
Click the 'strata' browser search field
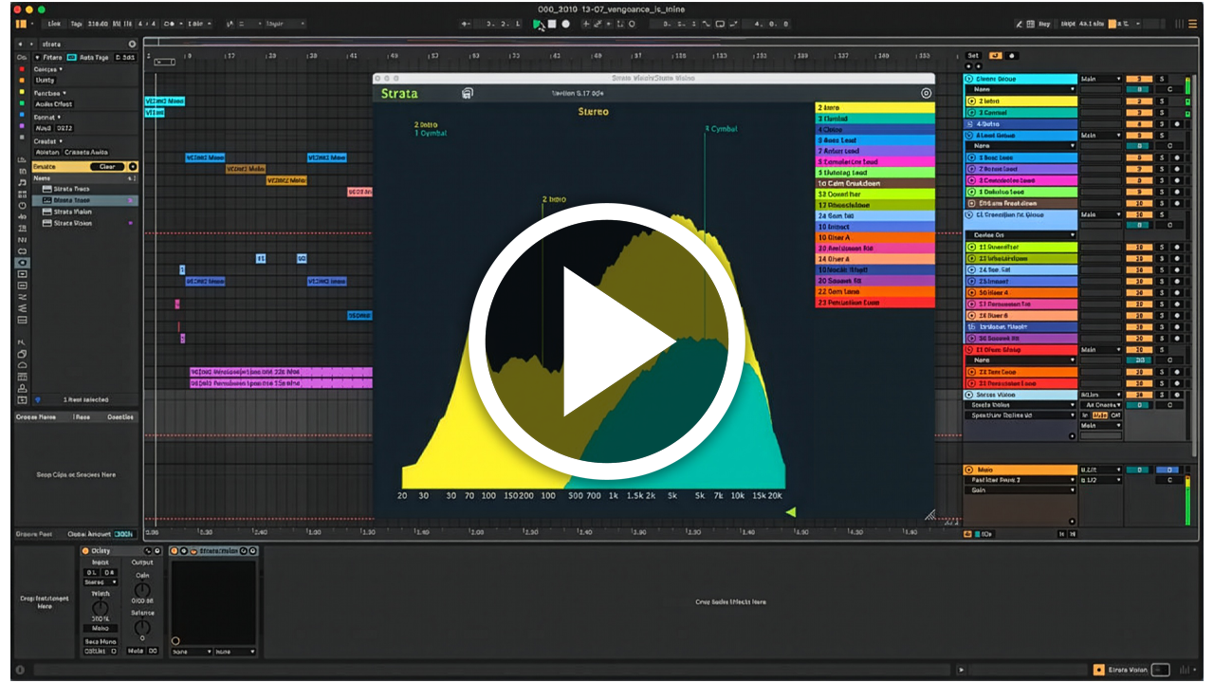click(81, 44)
